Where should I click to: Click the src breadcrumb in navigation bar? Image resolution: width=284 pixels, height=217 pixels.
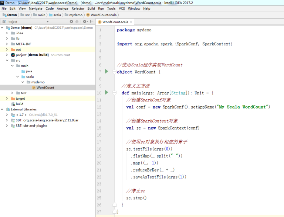[x=25, y=15]
